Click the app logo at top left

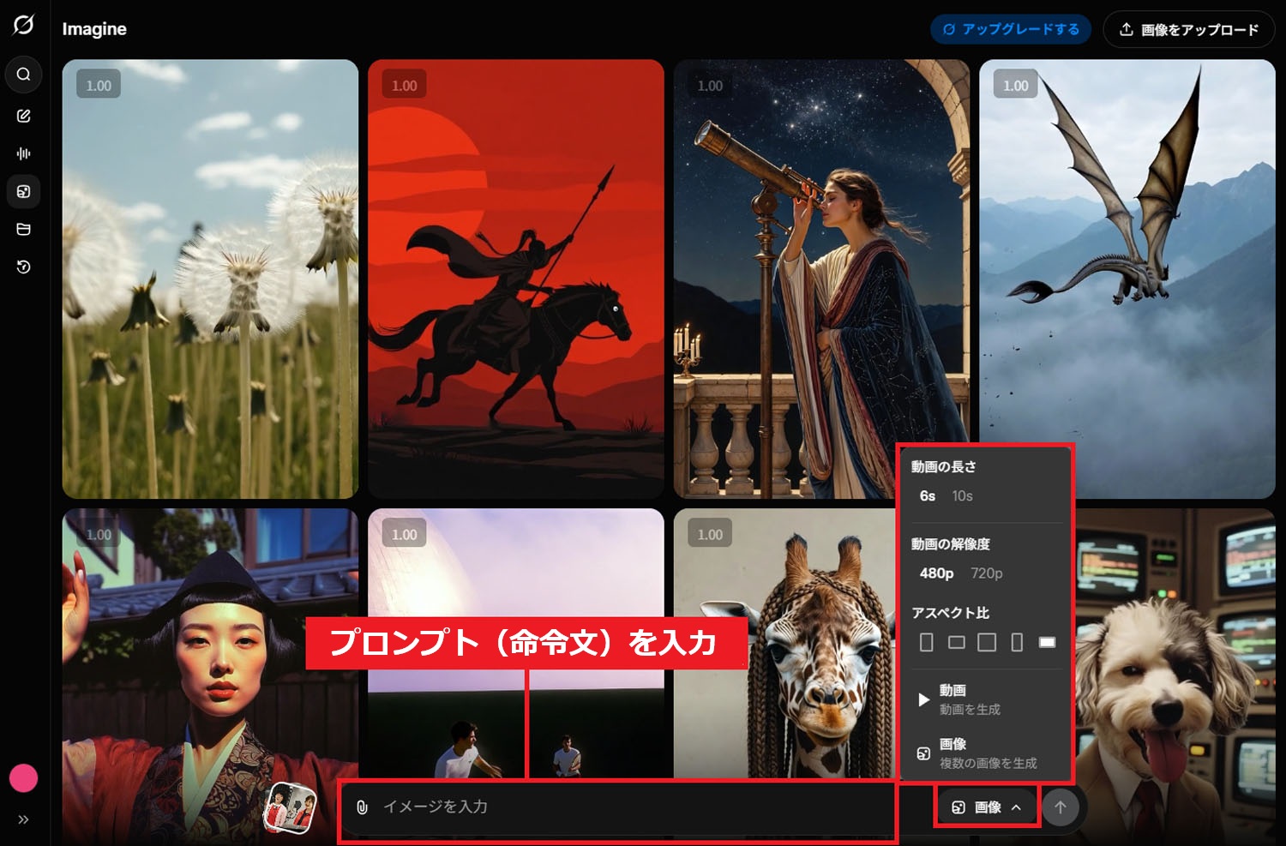23,26
